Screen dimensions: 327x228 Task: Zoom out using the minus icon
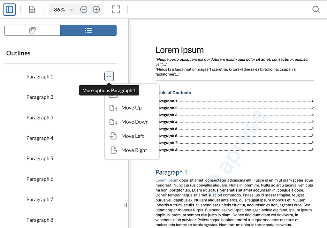84,9
